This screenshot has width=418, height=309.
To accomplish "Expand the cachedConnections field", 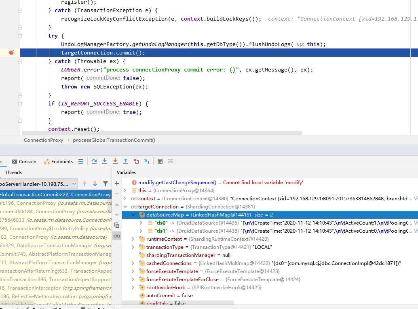I will 133,263.
